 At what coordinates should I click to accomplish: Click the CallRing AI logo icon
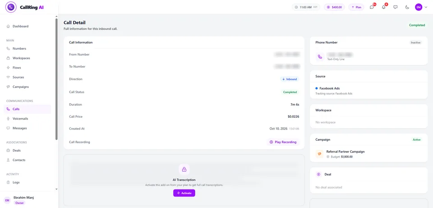tap(11, 7)
